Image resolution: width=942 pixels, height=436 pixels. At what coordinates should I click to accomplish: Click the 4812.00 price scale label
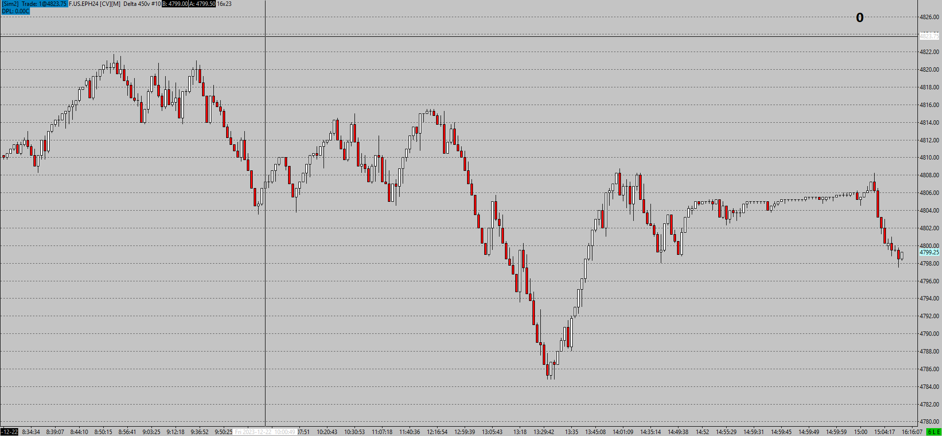pyautogui.click(x=929, y=140)
